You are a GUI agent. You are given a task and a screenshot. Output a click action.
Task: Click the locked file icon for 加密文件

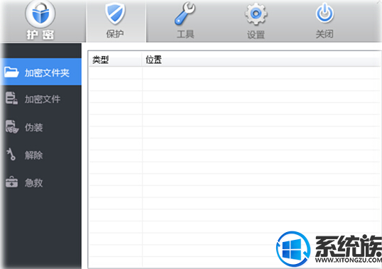pyautogui.click(x=11, y=98)
